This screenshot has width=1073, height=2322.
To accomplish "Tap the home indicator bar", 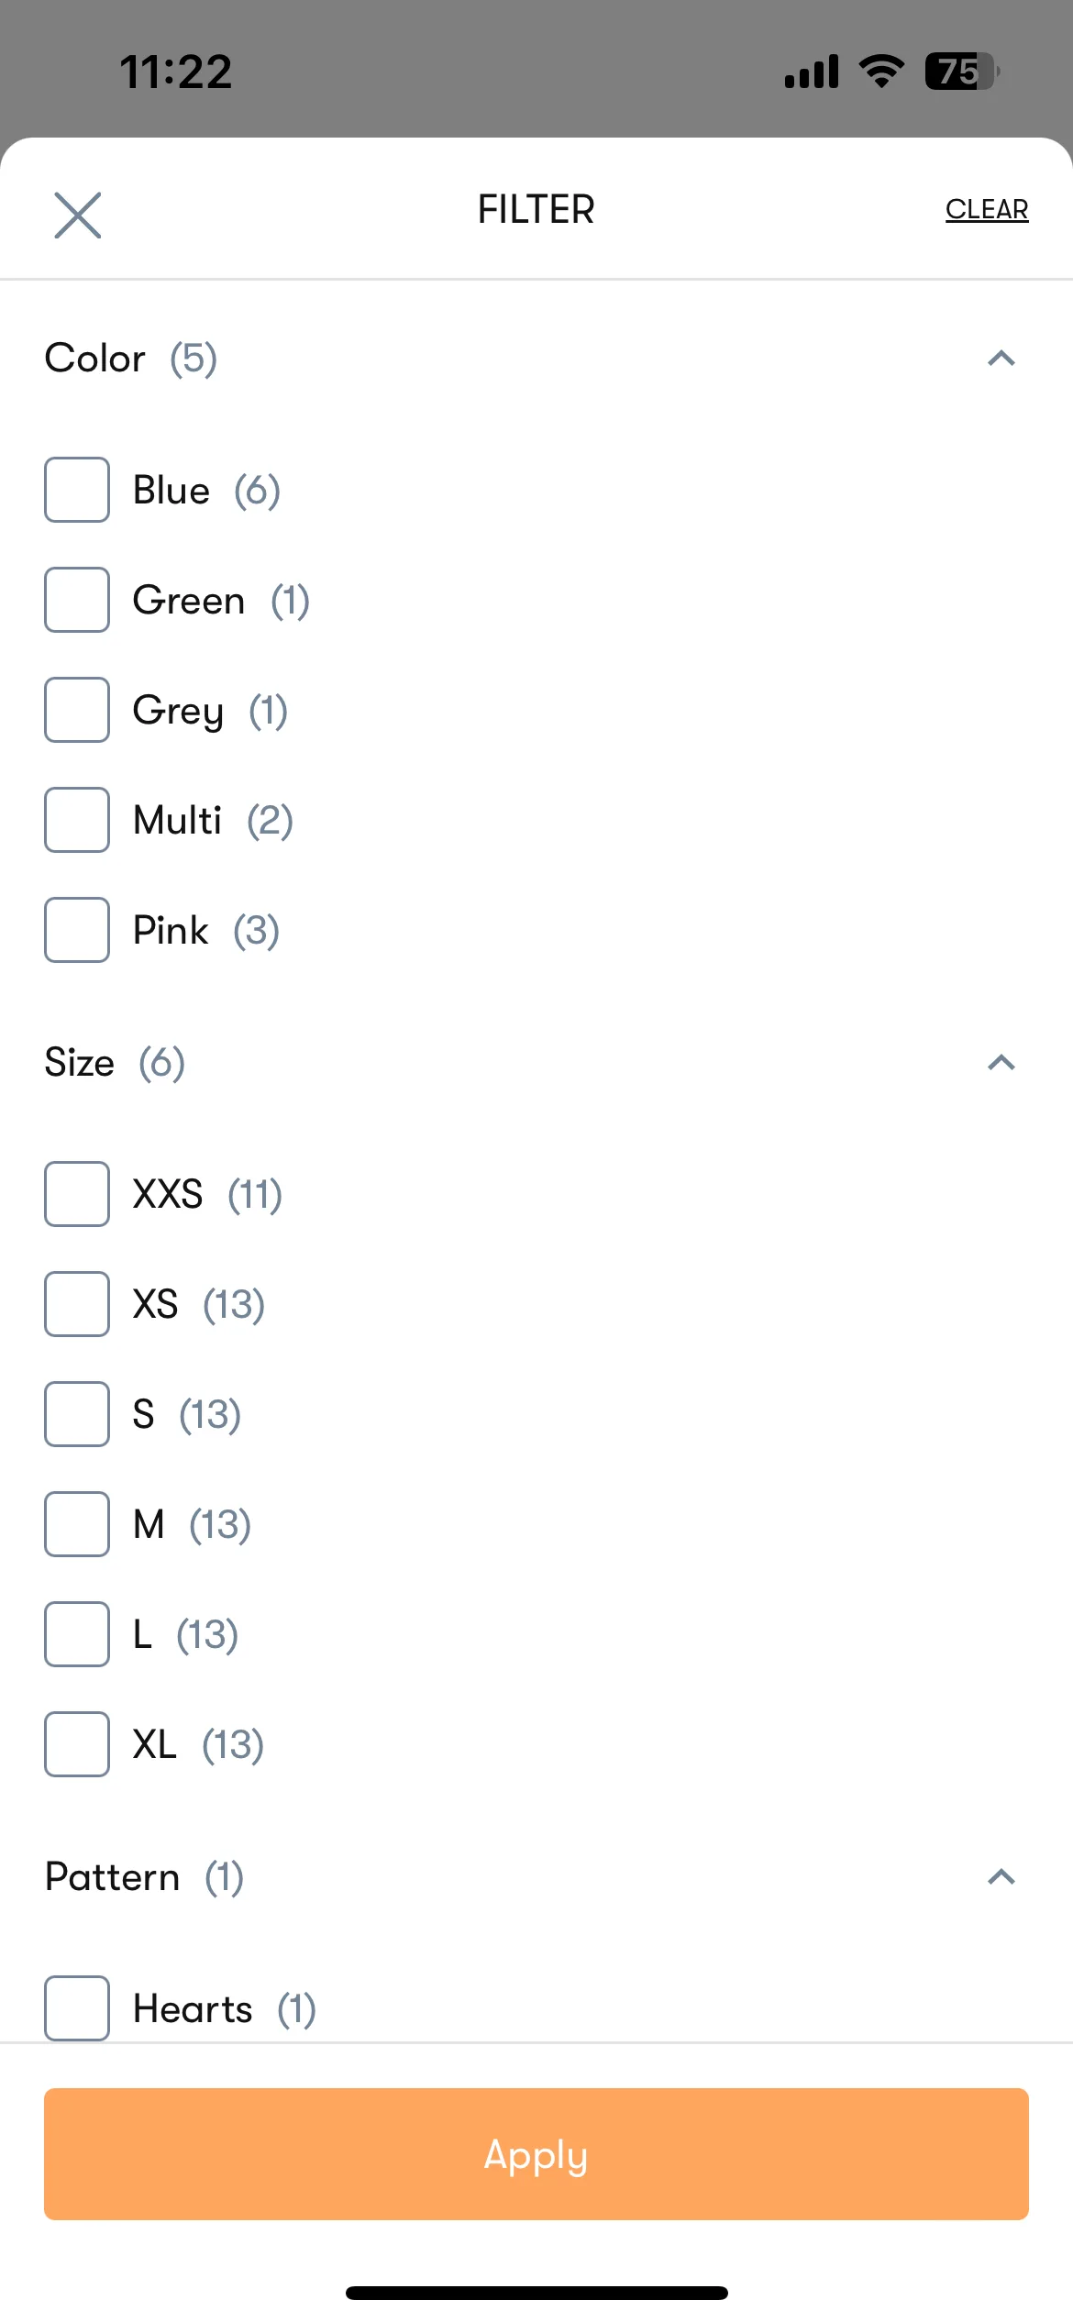I will pos(536,2293).
